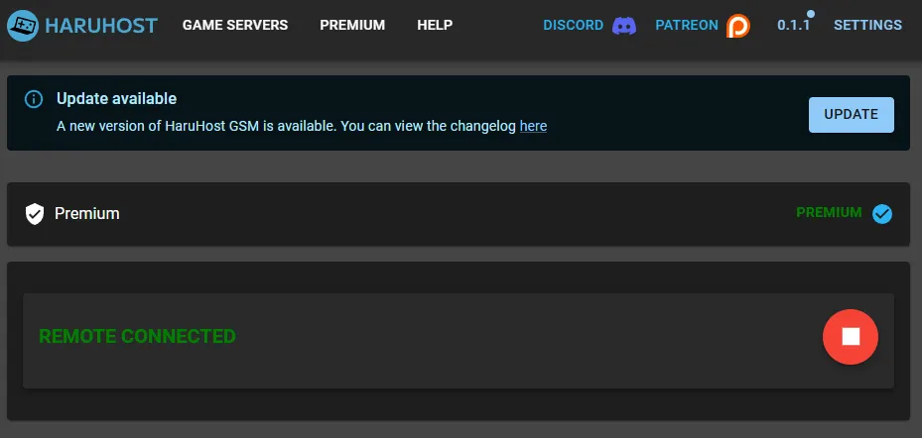Click the Patreon logo icon
This screenshot has width=922, height=438.
pyautogui.click(x=738, y=26)
